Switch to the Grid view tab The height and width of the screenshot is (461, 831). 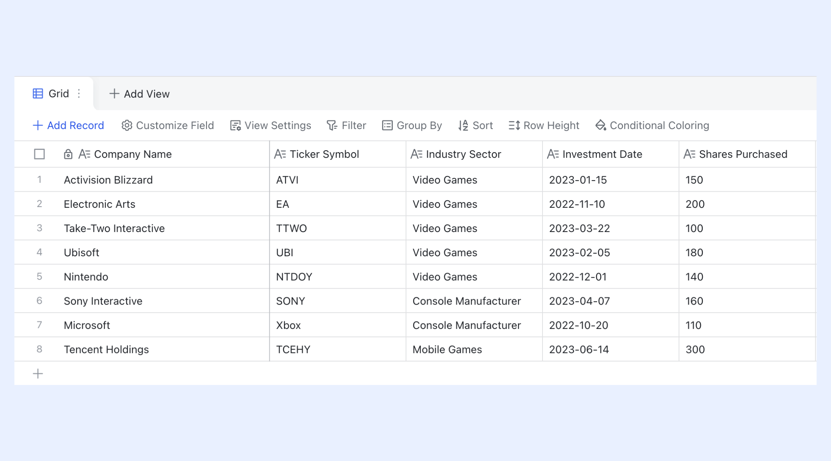tap(54, 94)
